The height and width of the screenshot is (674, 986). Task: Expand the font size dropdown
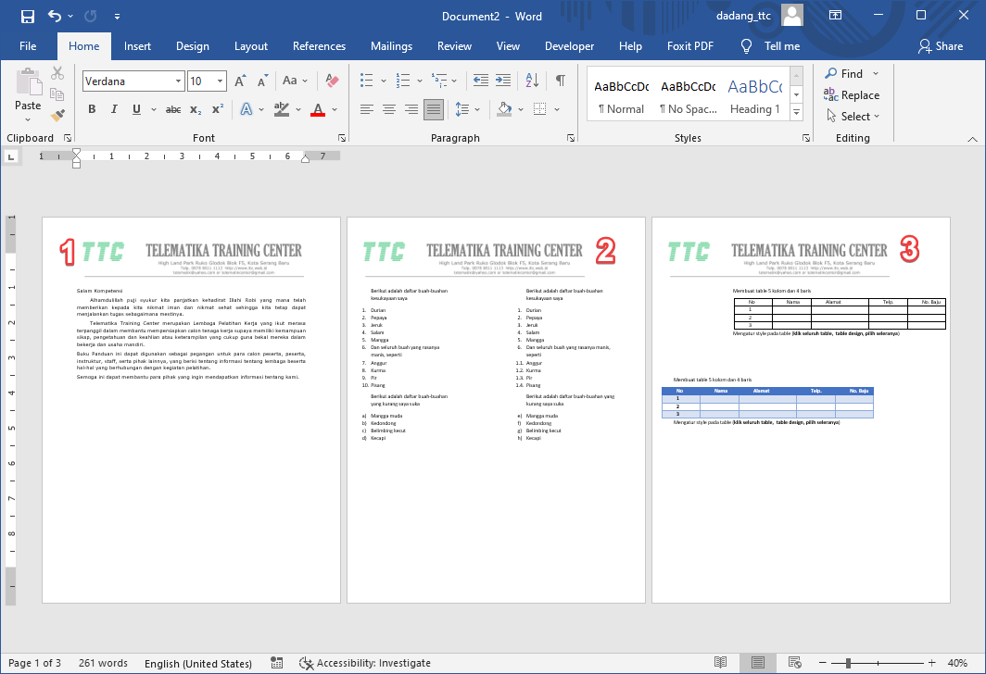pyautogui.click(x=220, y=81)
